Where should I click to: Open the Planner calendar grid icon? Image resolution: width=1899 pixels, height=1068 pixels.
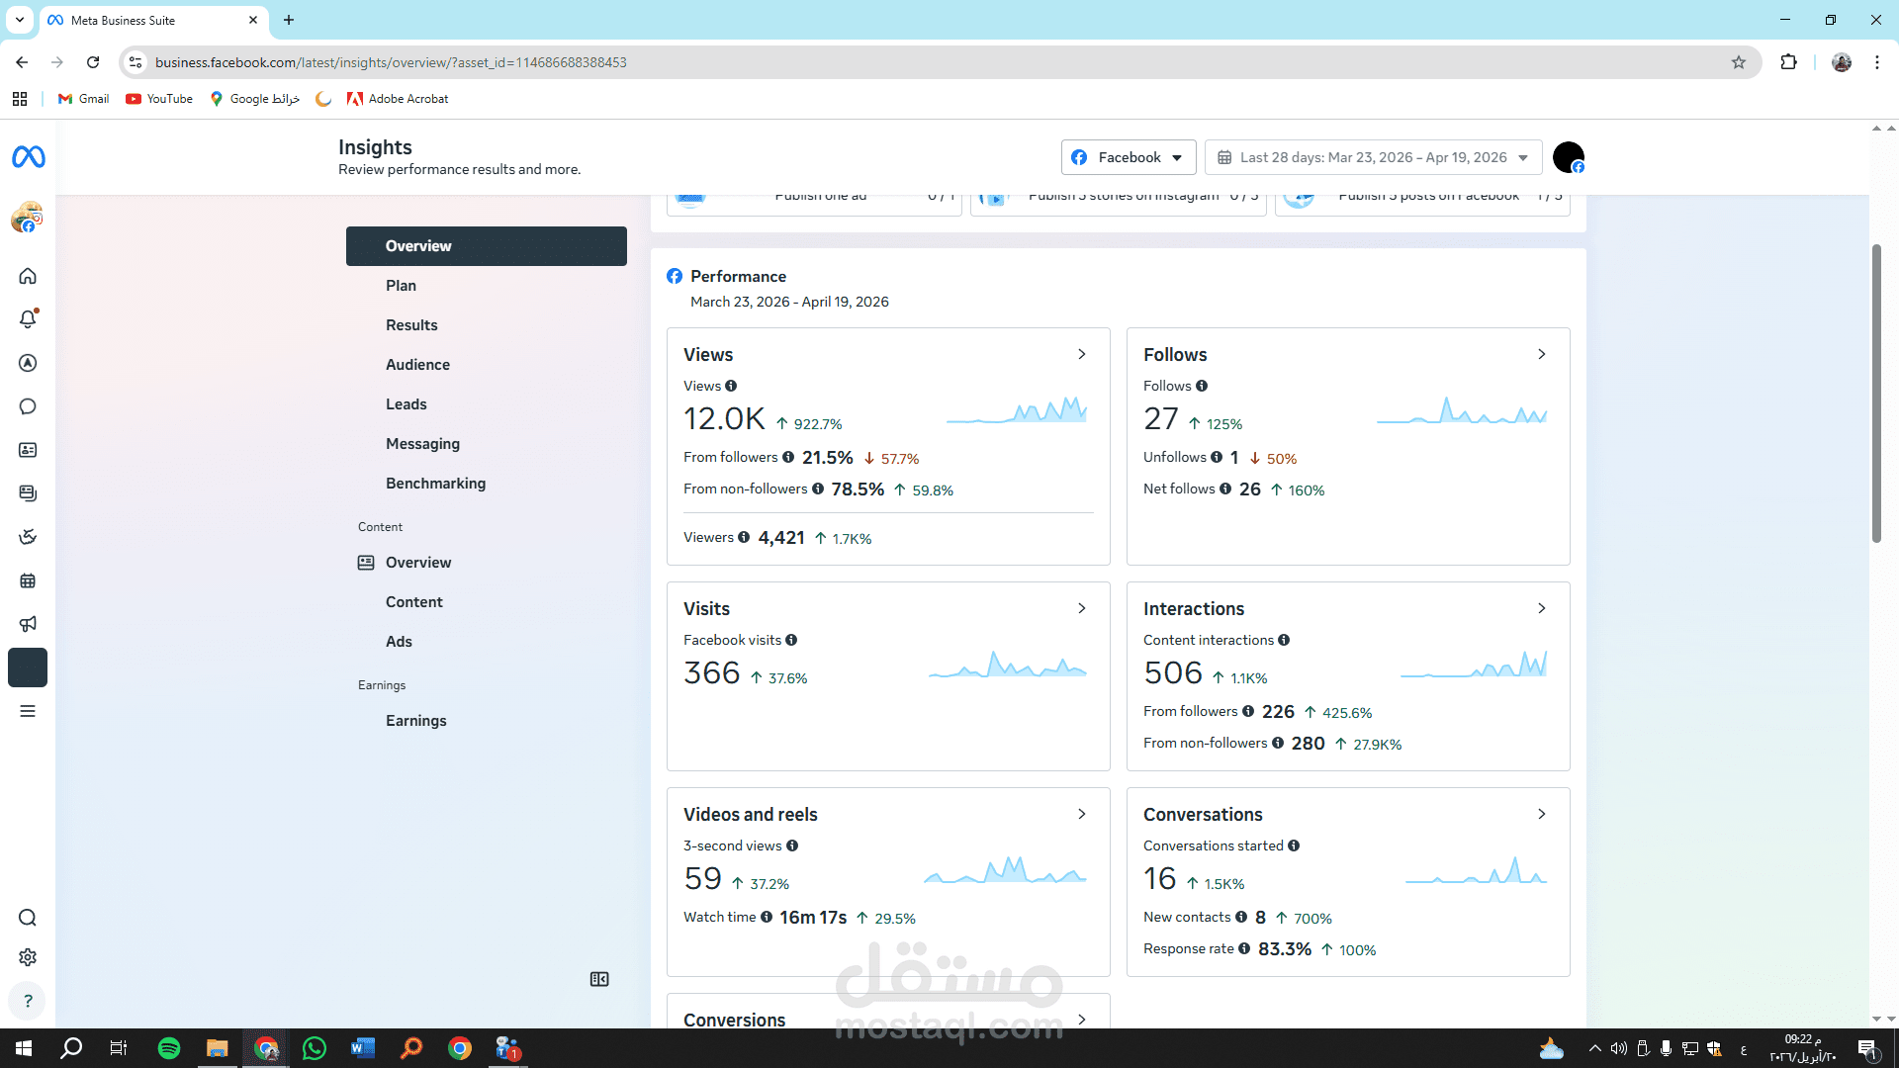tap(28, 580)
